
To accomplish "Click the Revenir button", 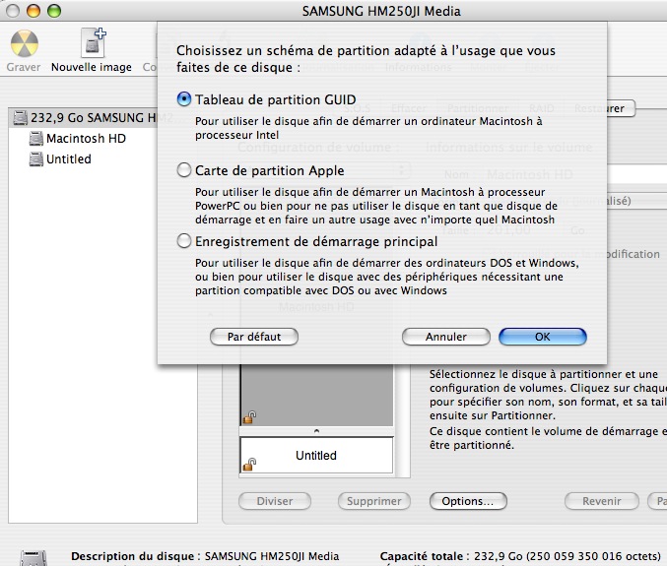I will coord(602,501).
